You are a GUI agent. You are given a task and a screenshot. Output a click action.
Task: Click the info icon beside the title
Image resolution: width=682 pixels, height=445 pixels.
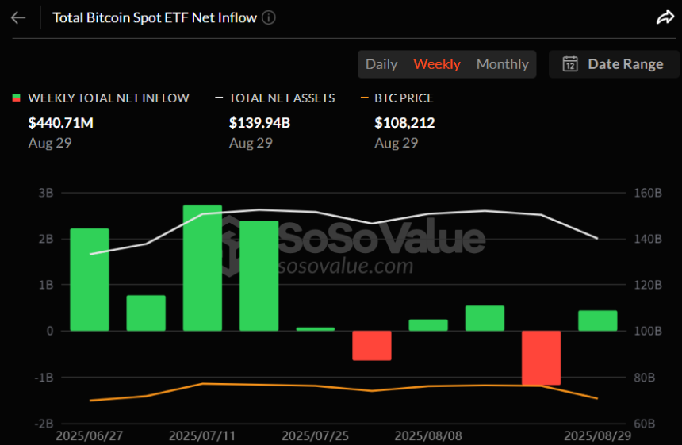[x=269, y=17]
